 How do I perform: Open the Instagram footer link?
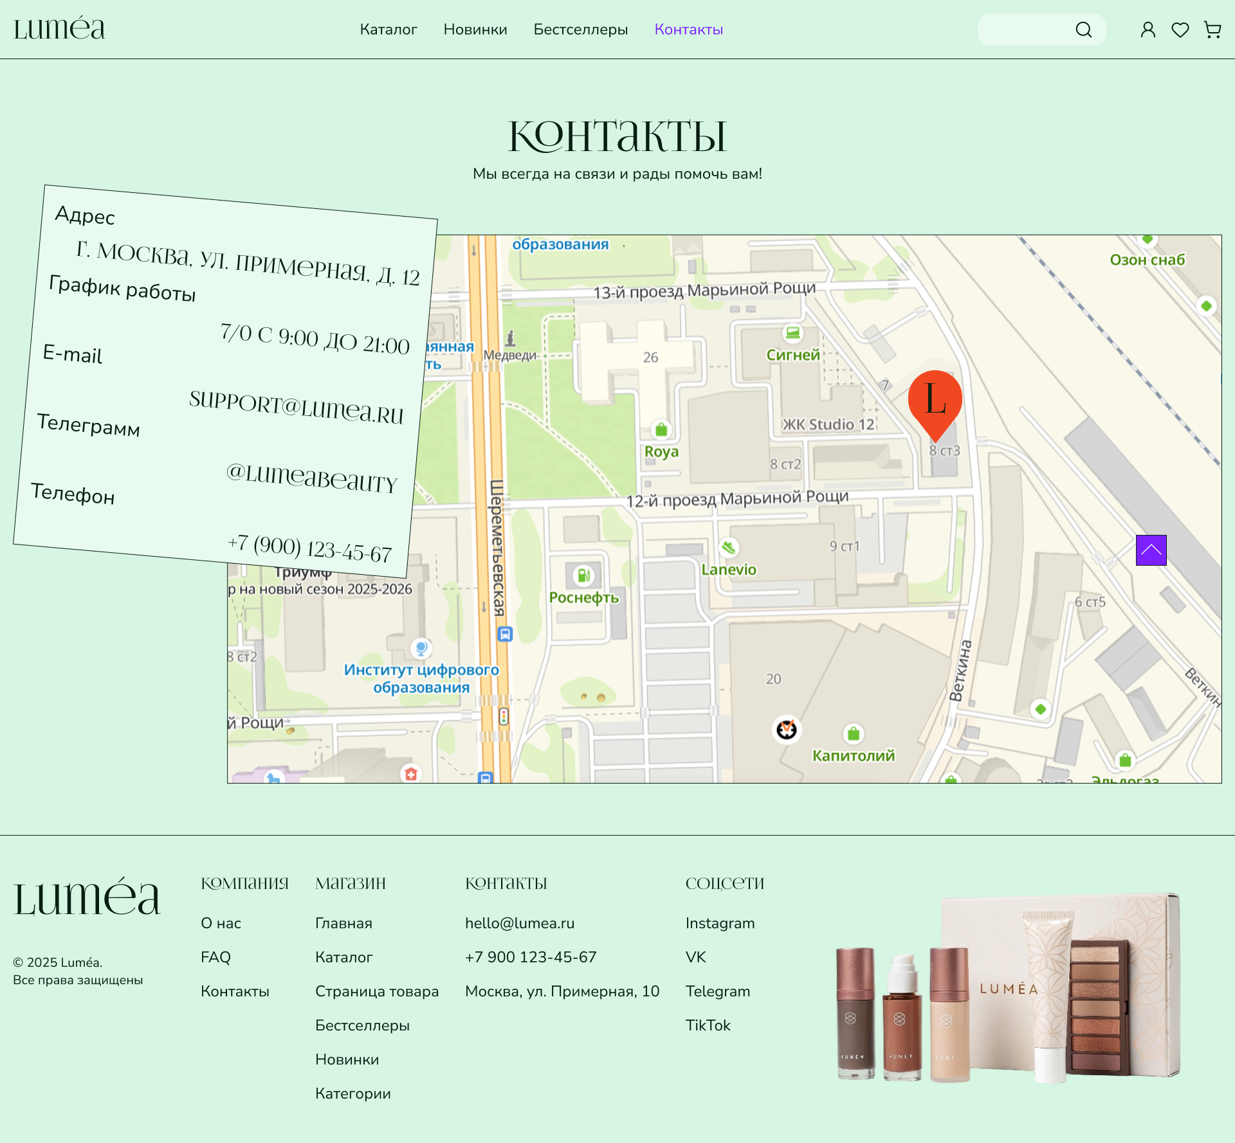coord(720,923)
